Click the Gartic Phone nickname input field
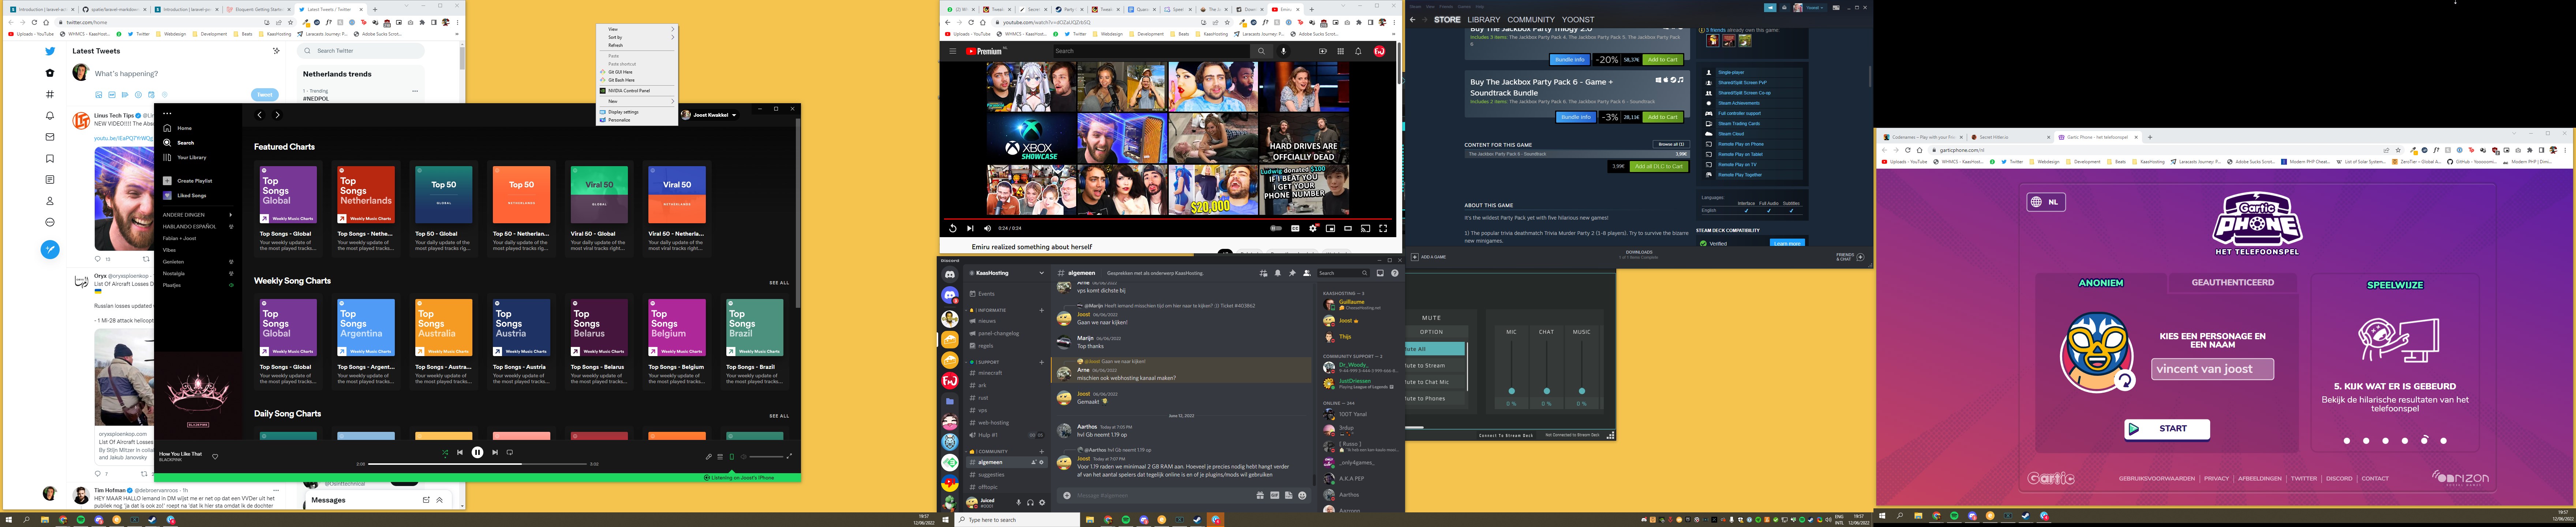 2213,369
